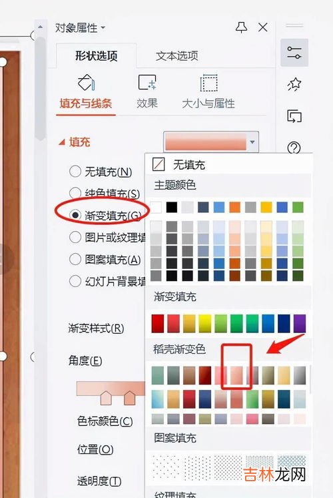Click the help question mark icon

(294, 148)
